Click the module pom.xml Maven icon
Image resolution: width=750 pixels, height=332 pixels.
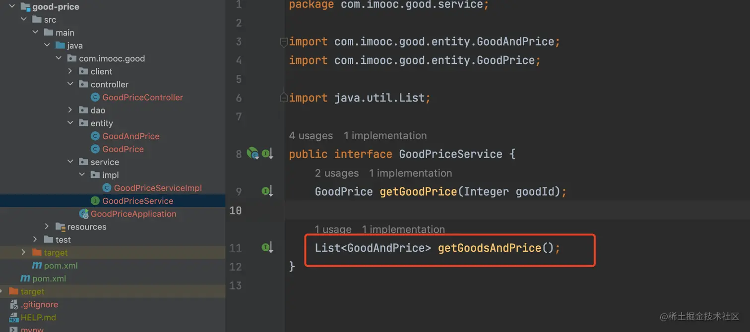[x=37, y=266]
